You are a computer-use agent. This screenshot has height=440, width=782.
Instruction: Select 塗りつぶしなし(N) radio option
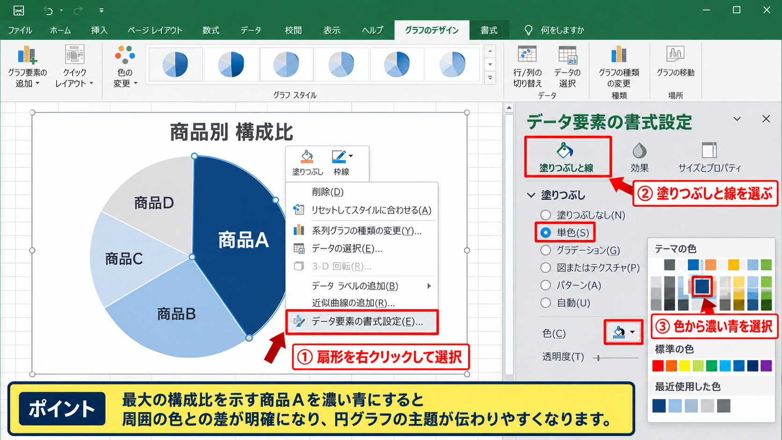pyautogui.click(x=545, y=215)
